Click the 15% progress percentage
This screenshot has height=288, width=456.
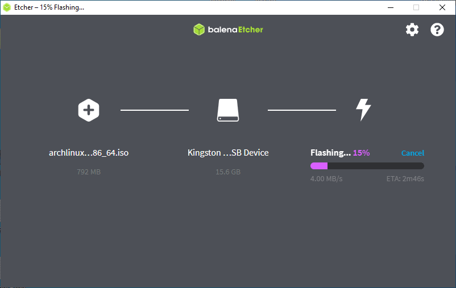tap(361, 153)
